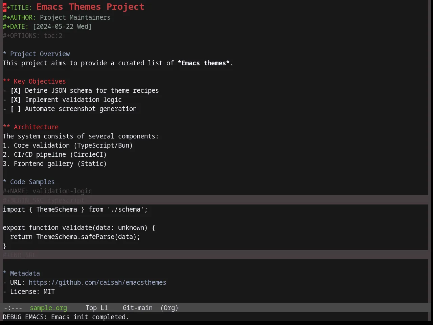Click the -:--- buffer status flags
Screen dimensions: 433x325
13,308
